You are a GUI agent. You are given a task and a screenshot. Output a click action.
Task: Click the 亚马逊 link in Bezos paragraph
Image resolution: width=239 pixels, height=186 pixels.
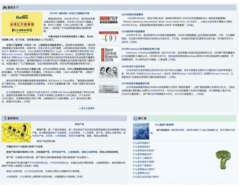9,92
